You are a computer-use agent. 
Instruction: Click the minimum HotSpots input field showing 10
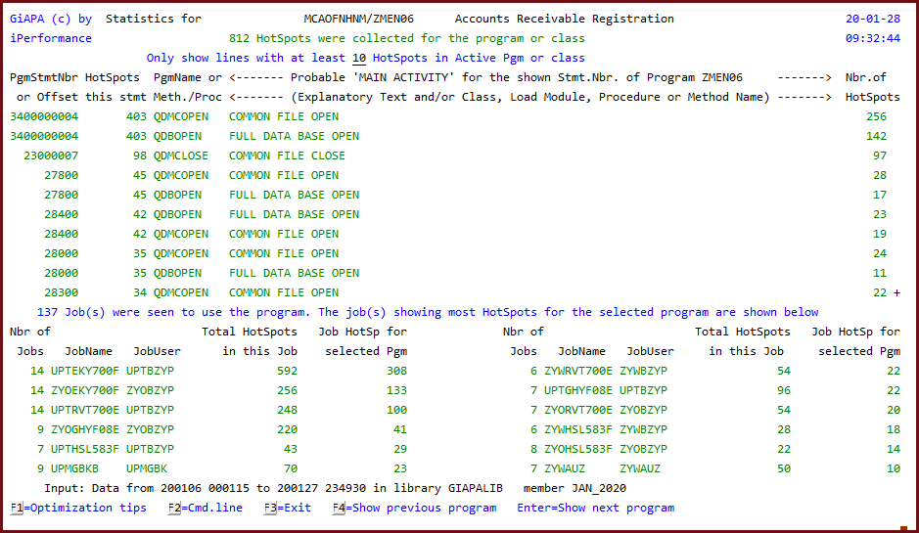tap(359, 58)
